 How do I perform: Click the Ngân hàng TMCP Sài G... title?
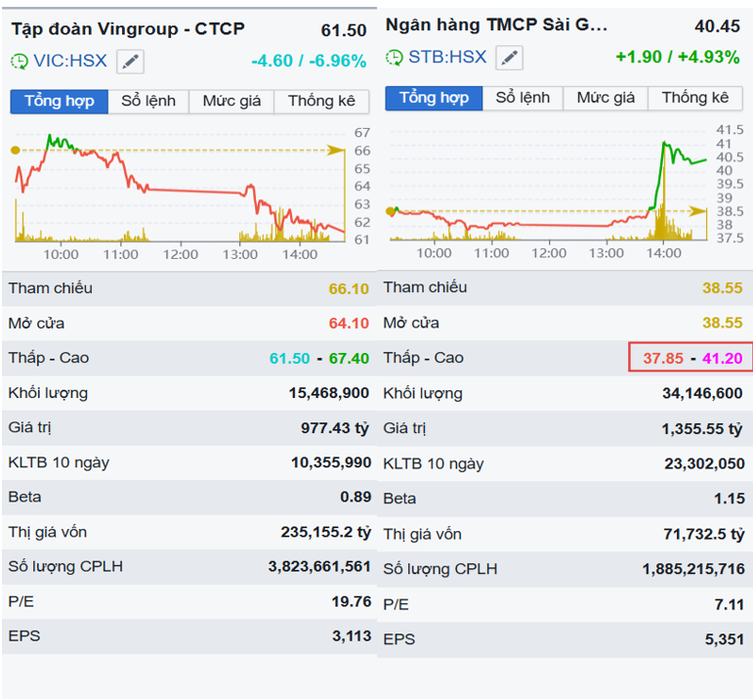[496, 25]
